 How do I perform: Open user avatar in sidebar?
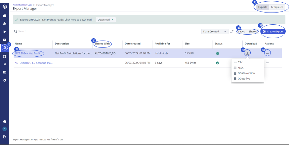[x=5, y=129]
